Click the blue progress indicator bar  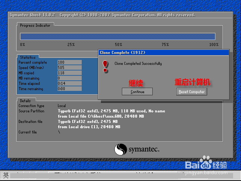click(x=117, y=37)
